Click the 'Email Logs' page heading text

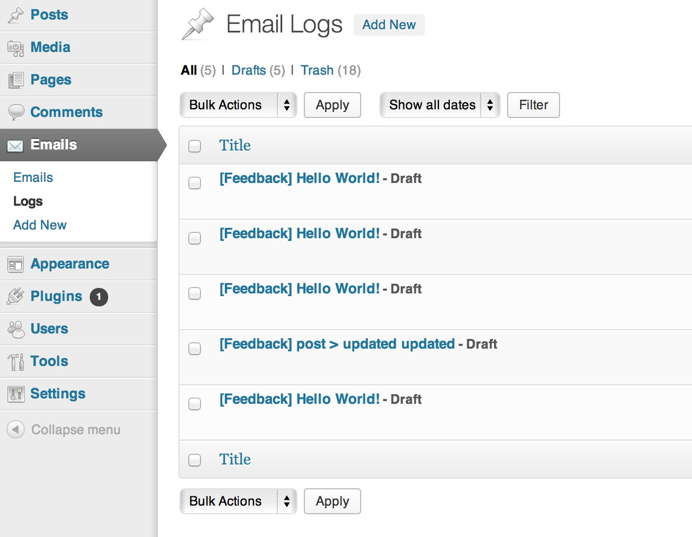click(x=284, y=25)
